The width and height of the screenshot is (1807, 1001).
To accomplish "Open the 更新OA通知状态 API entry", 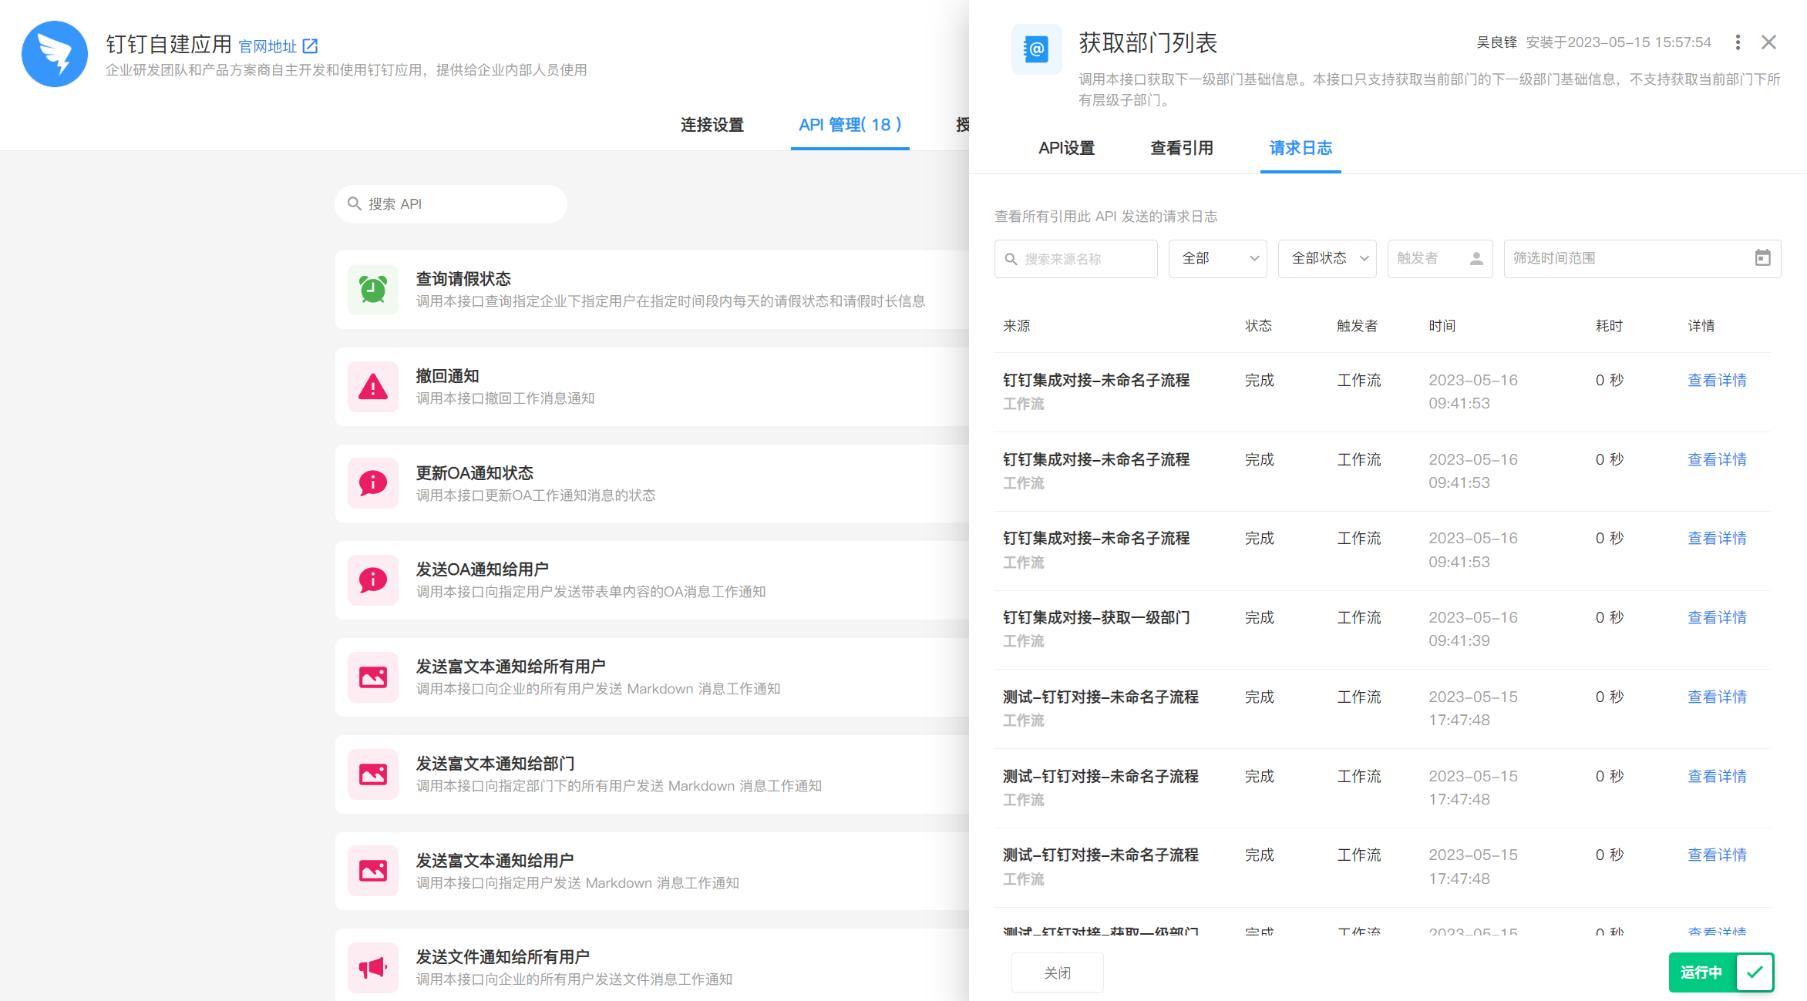I will (652, 483).
